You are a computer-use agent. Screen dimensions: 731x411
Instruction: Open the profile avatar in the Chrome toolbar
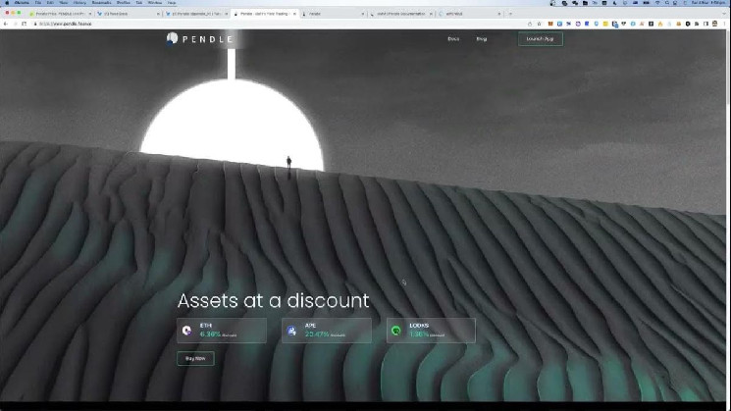tap(714, 24)
